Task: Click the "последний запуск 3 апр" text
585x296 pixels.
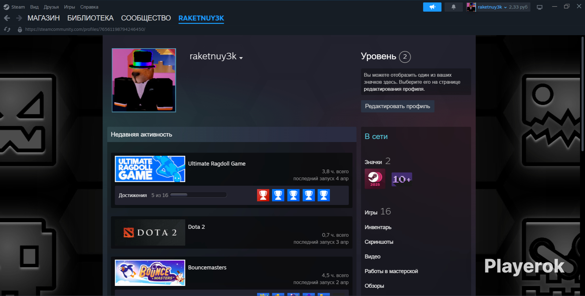Action: [x=321, y=242]
